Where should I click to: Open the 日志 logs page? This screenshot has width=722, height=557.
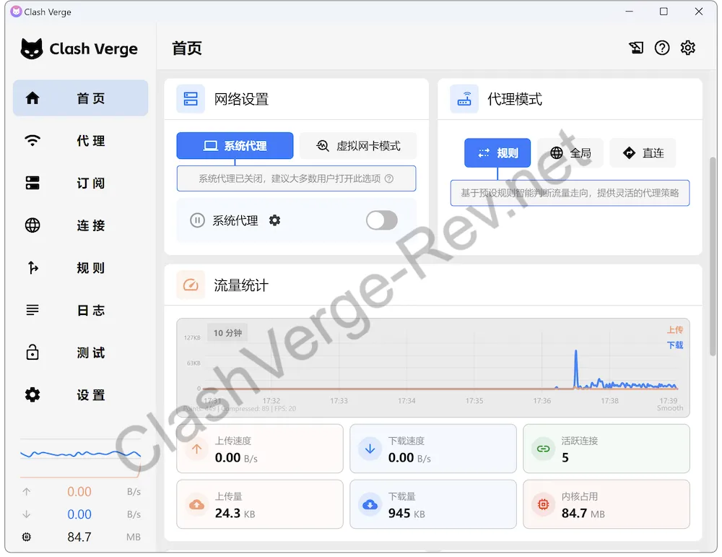click(x=81, y=310)
